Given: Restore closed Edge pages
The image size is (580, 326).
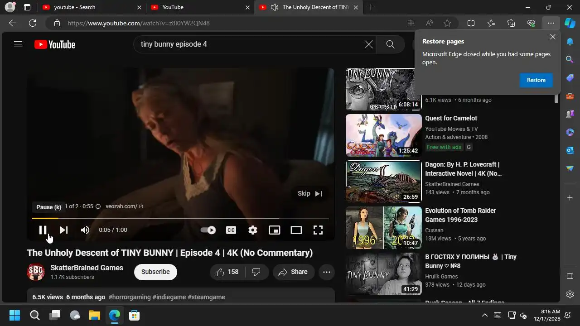Looking at the screenshot, I should [536, 80].
